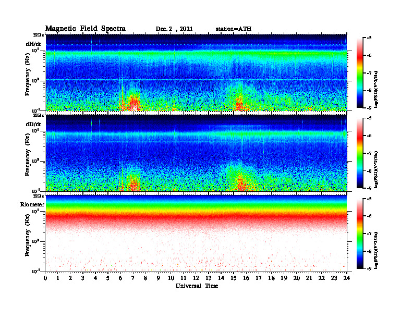Image resolution: width=413 pixels, height=319 pixels.
Task: Click the "10" hour tick label
Action: [x=171, y=278]
